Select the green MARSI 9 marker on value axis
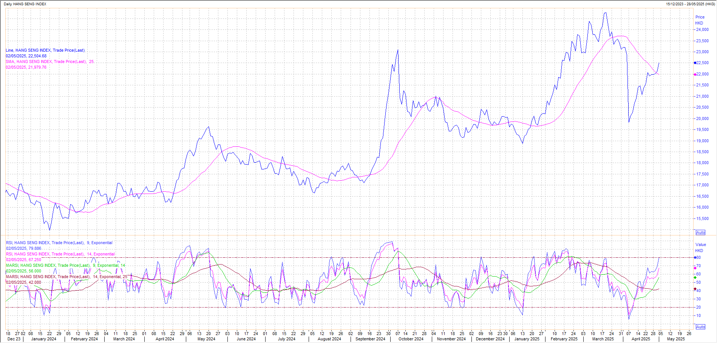This screenshot has width=717, height=343. point(695,277)
